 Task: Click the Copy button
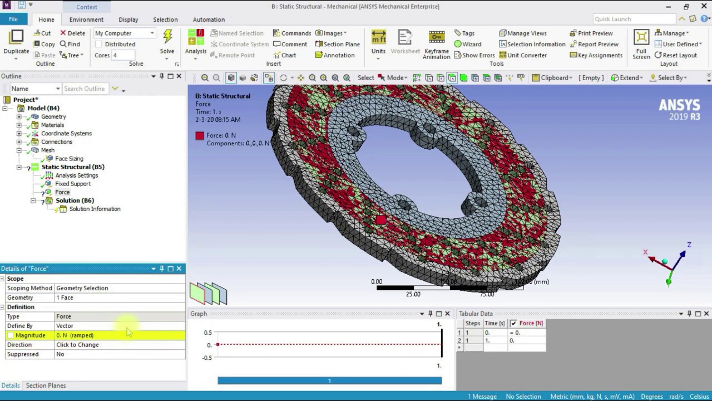44,44
